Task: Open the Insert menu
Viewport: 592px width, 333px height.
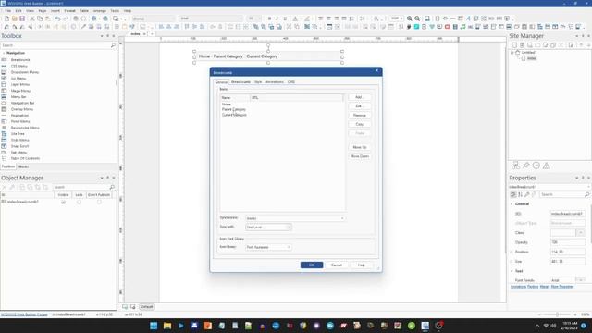Action: pos(55,11)
